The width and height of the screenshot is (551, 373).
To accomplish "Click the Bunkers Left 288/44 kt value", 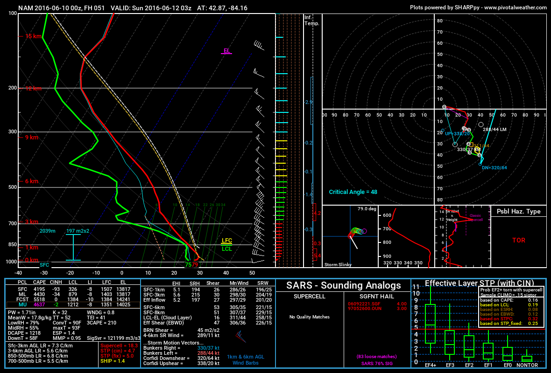I will (x=208, y=353).
